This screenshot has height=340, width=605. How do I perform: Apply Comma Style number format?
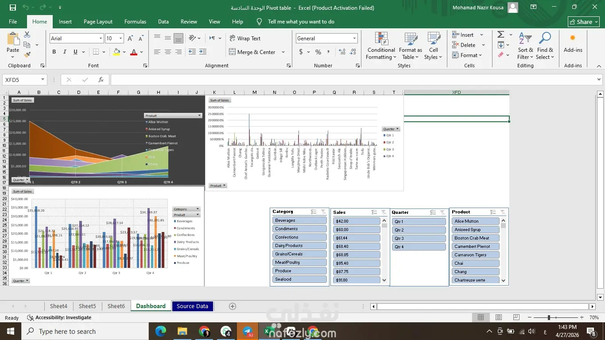click(330, 52)
